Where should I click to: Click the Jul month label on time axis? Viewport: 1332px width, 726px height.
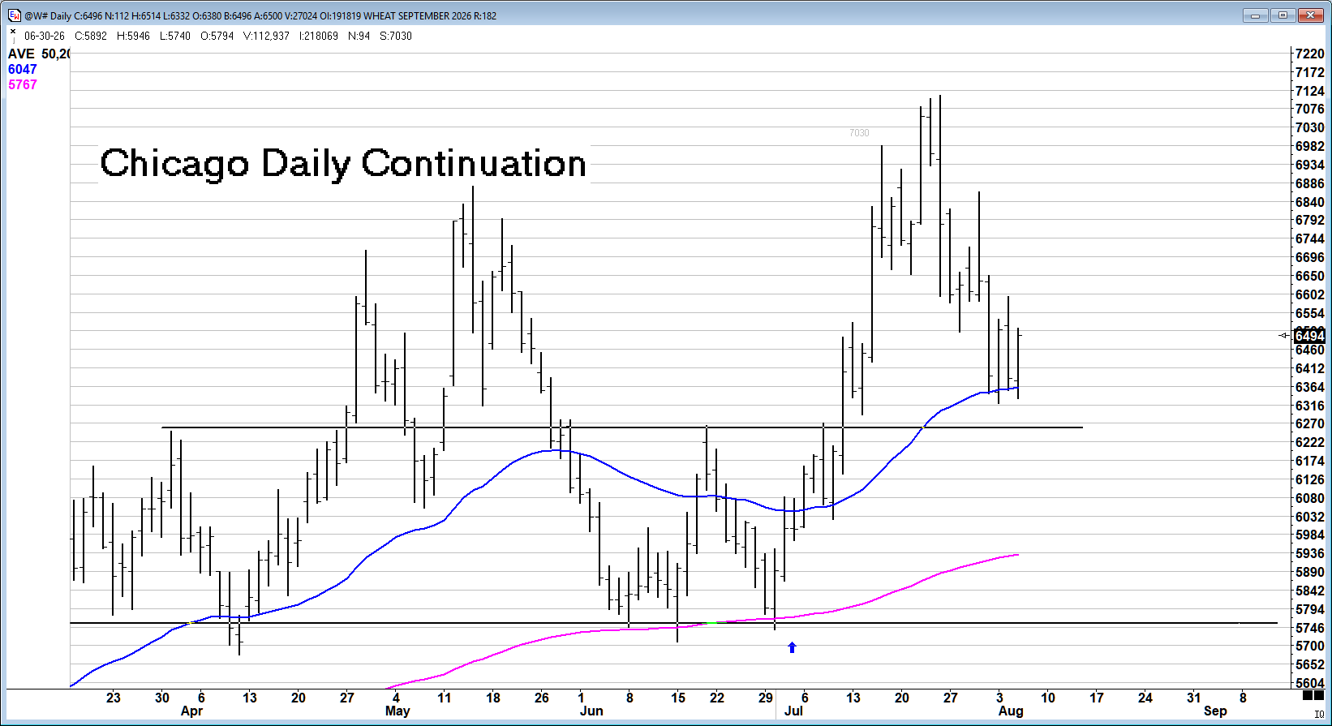click(x=793, y=711)
